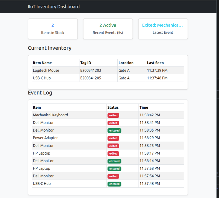Click the IIoT Inventory Dashboard title
219x198 pixels.
(53, 7)
